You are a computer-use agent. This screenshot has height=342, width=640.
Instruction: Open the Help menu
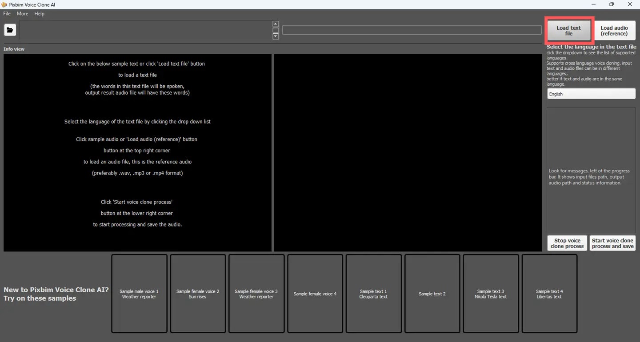tap(39, 14)
